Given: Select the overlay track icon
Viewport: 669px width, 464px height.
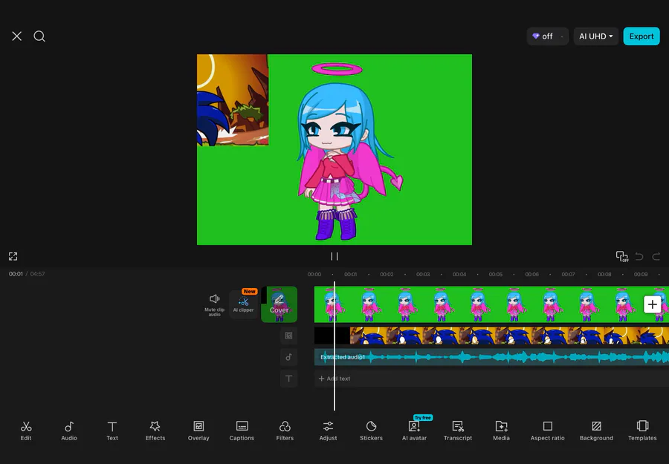Looking at the screenshot, I should point(289,336).
